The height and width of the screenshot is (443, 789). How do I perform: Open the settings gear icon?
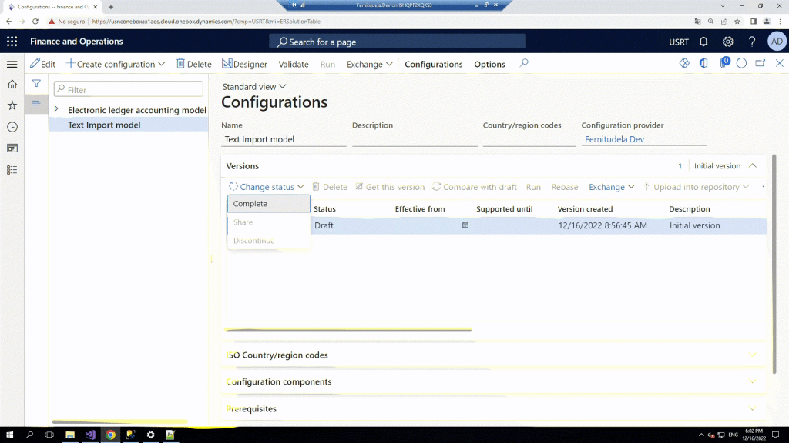727,42
